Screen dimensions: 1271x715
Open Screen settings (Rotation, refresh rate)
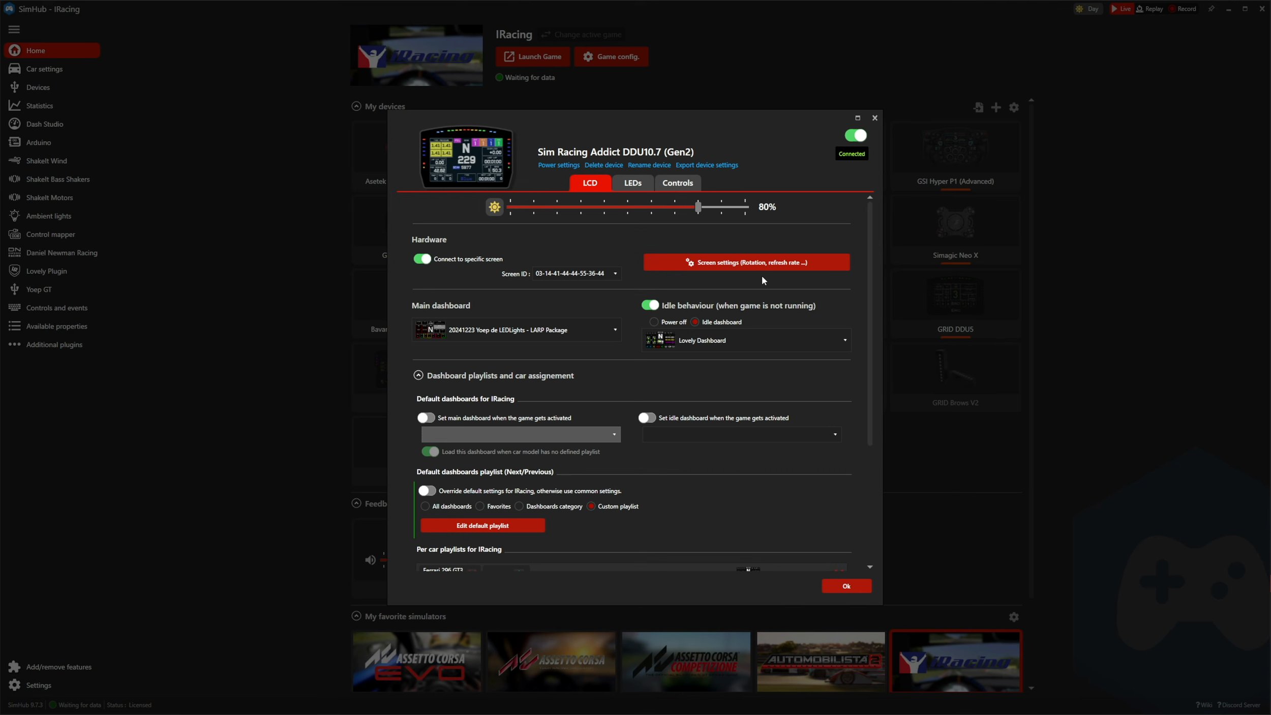click(746, 262)
